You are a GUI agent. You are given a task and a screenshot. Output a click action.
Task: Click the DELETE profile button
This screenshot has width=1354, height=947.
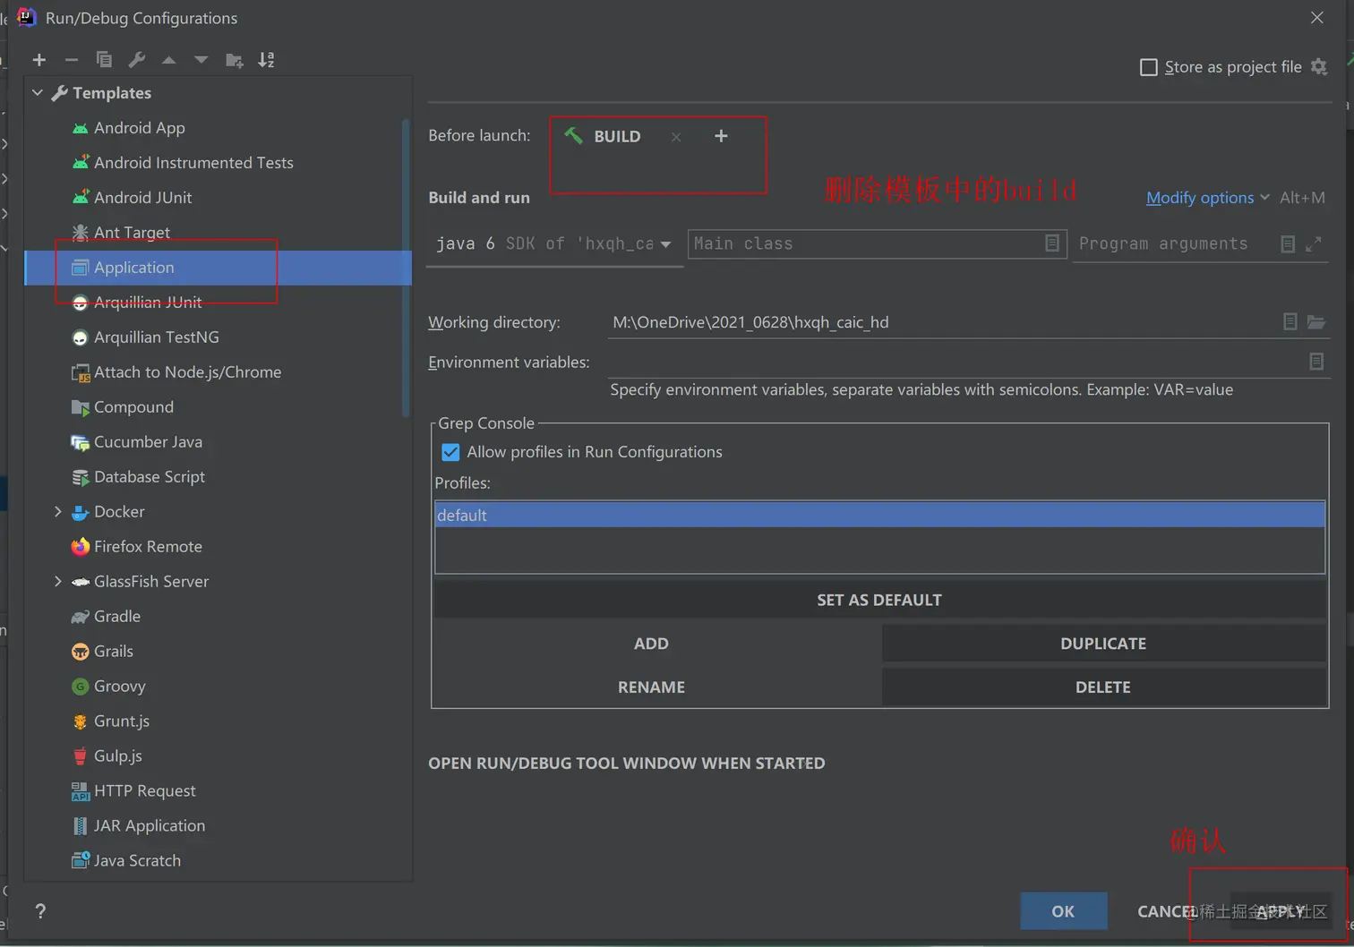tap(1103, 687)
